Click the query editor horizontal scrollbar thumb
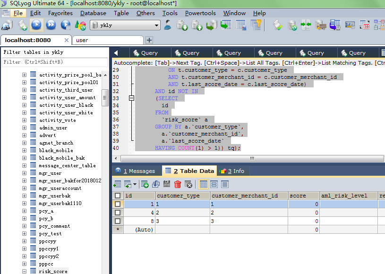The width and height of the screenshot is (385, 274). [252, 158]
